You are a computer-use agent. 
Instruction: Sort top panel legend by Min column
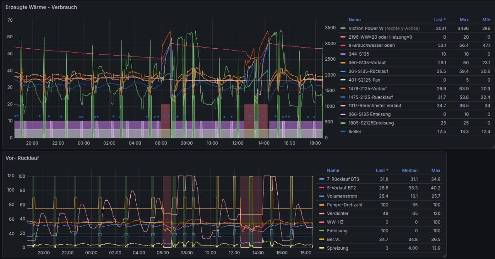point(486,20)
